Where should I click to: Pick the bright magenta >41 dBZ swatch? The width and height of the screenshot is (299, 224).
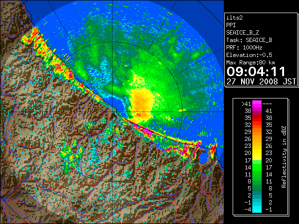point(257,104)
